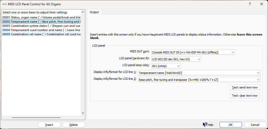Screen dimensions: 268x129
Task: Click the title bar question mark help button
Action: coord(250,4)
